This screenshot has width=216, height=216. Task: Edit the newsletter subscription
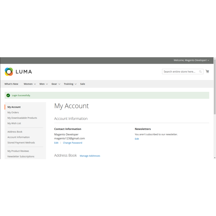(137, 139)
